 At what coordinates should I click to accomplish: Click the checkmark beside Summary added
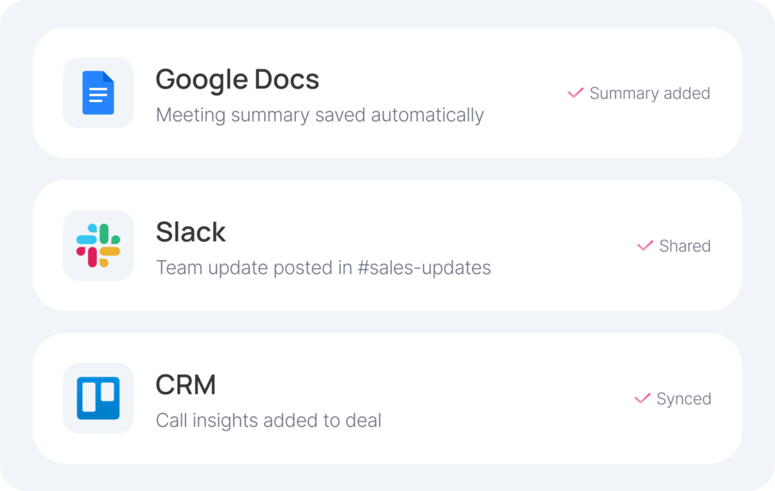(575, 93)
